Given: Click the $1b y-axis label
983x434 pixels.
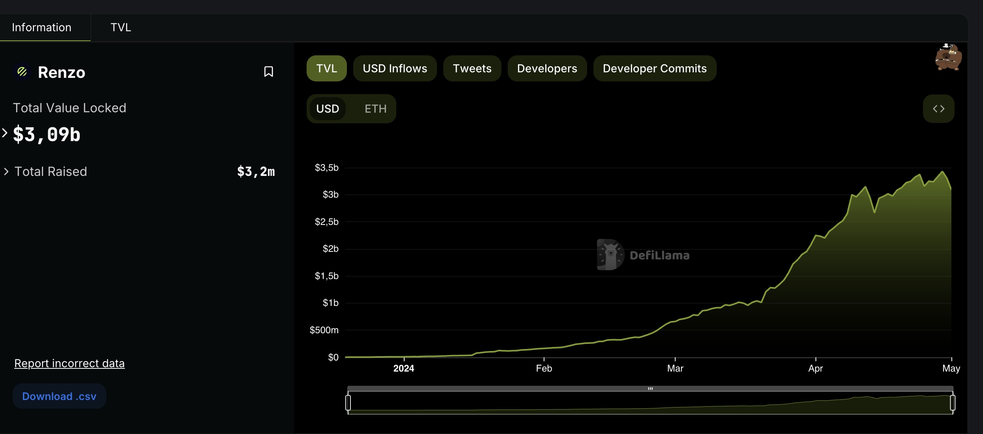Looking at the screenshot, I should pyautogui.click(x=331, y=303).
